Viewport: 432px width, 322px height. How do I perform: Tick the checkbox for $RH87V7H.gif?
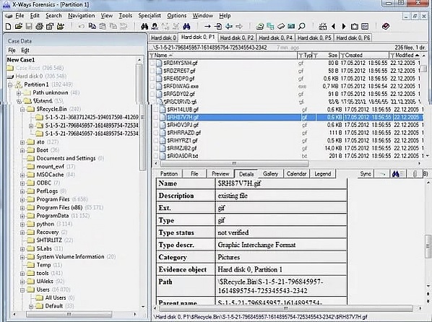pos(156,118)
